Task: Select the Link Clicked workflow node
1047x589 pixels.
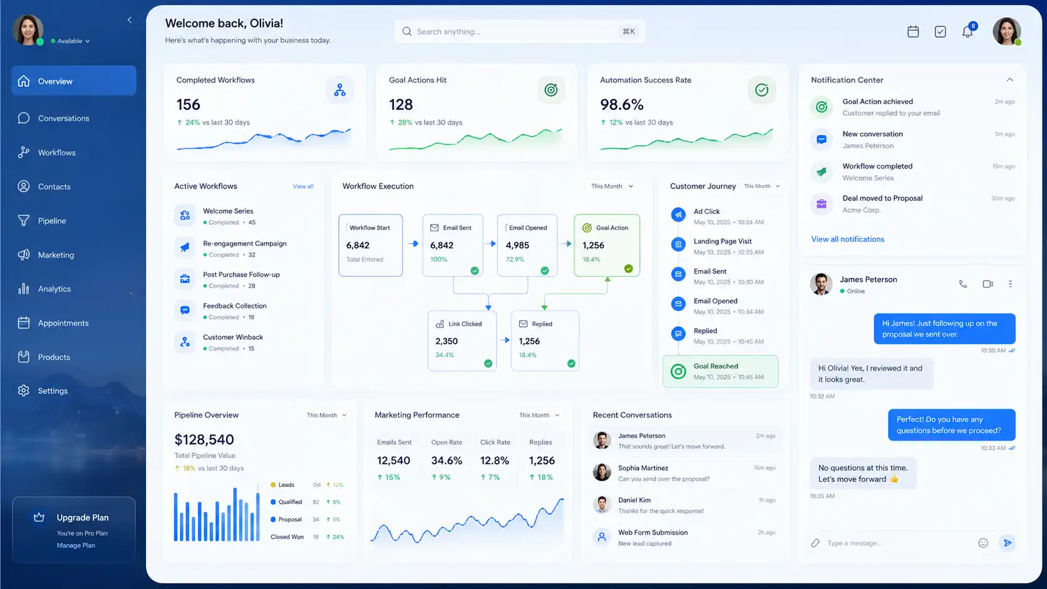Action: (x=462, y=341)
